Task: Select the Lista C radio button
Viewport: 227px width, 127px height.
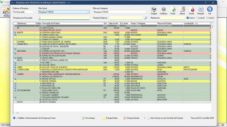Action: click(x=207, y=18)
